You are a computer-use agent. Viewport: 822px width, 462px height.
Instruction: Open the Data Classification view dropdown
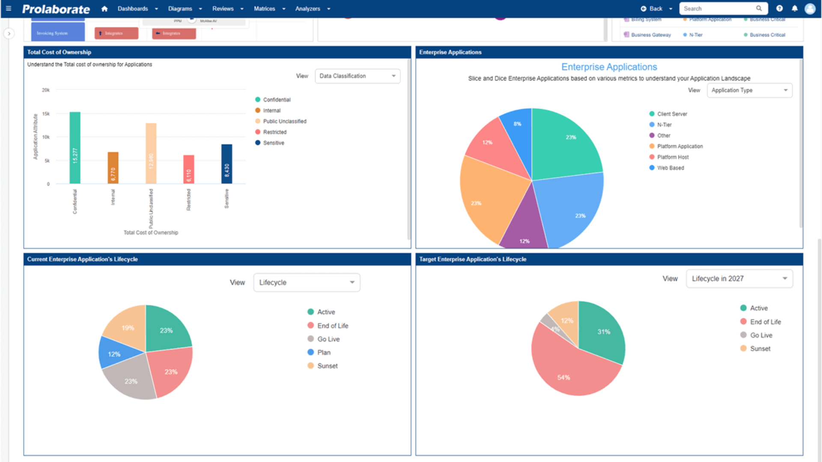(x=357, y=76)
